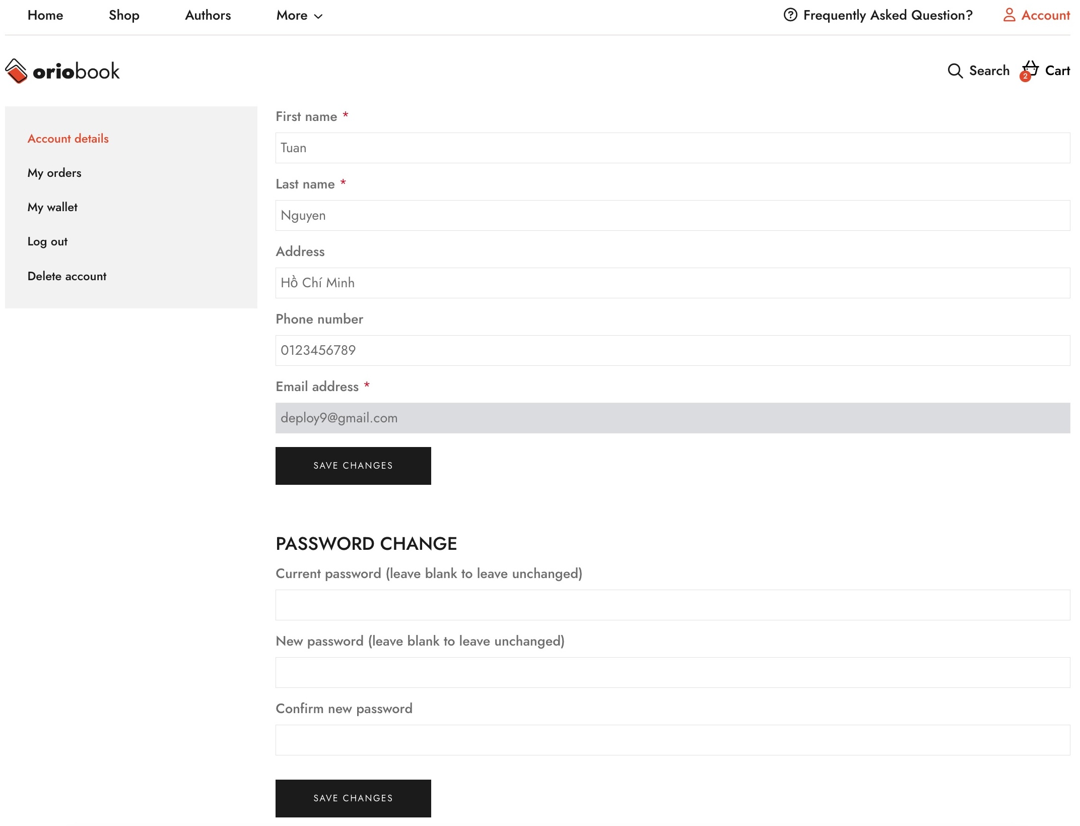This screenshot has width=1080, height=826.
Task: Click Log out in sidebar
Action: pyautogui.click(x=47, y=241)
